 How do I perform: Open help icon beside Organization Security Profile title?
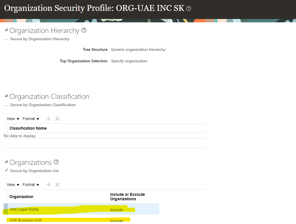click(x=188, y=9)
